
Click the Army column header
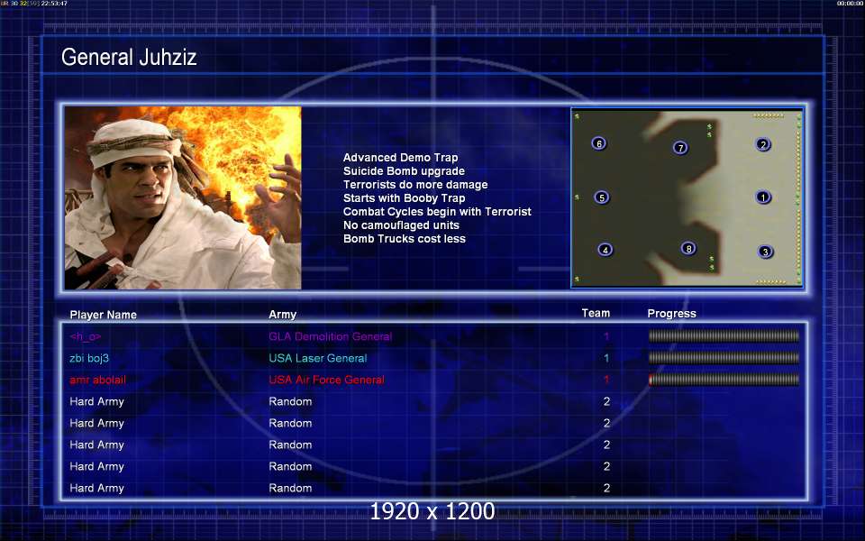(282, 315)
